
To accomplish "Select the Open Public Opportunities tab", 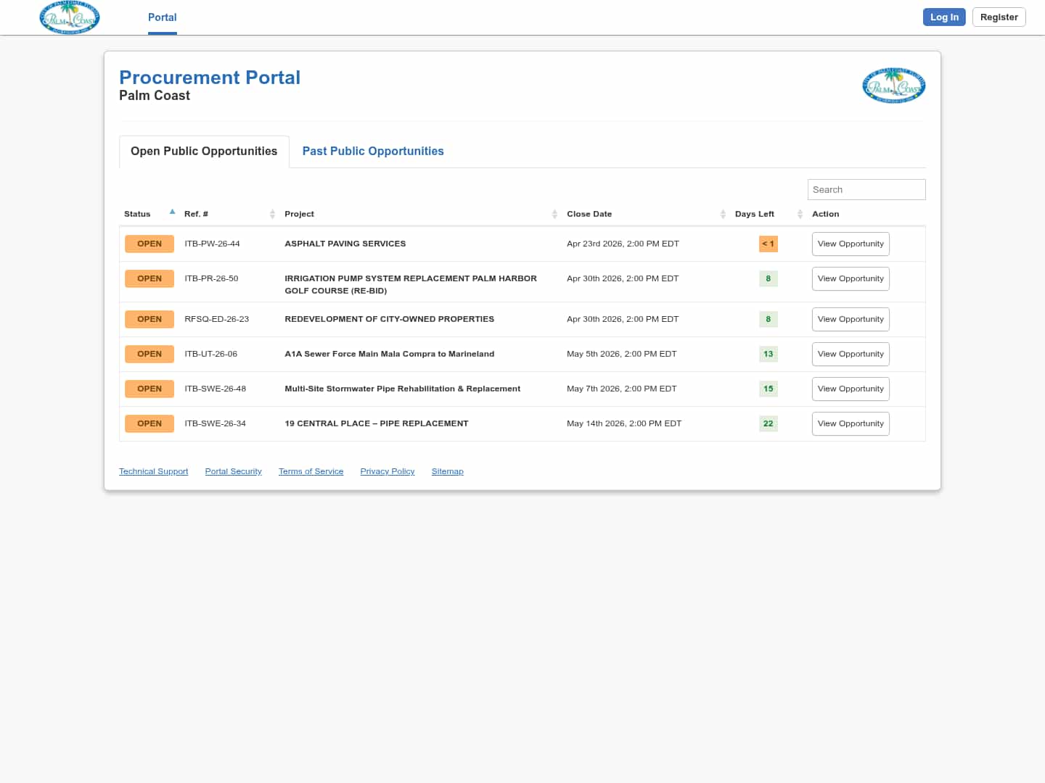I will [x=204, y=152].
